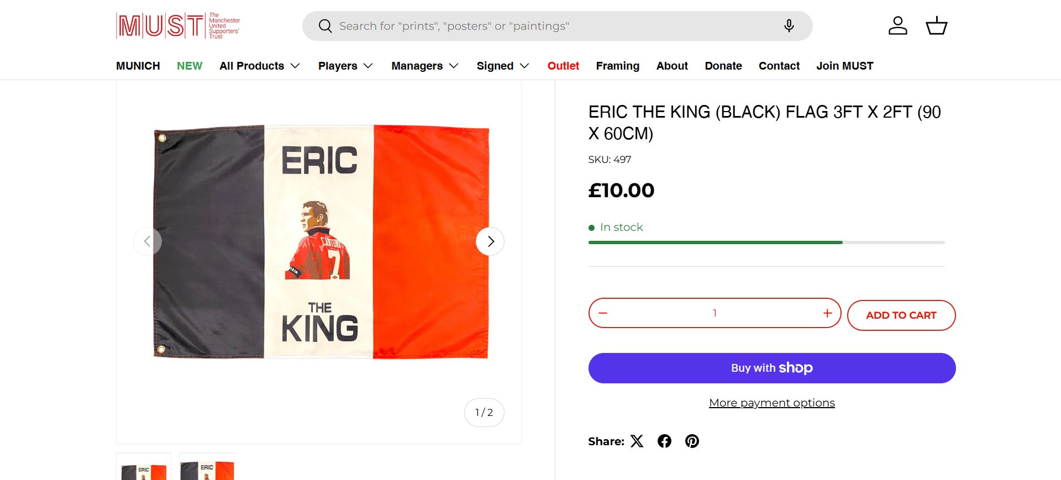Share product on Pinterest

point(692,441)
